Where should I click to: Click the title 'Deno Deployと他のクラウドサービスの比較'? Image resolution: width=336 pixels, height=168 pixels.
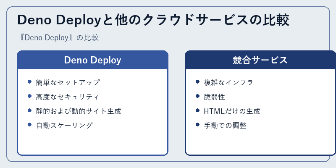[153, 20]
